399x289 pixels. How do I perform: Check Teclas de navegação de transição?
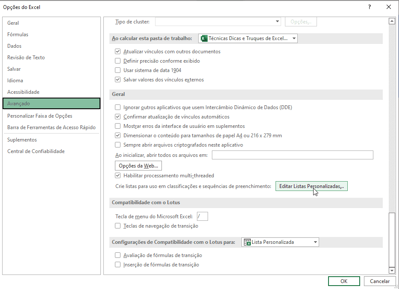[x=118, y=226]
